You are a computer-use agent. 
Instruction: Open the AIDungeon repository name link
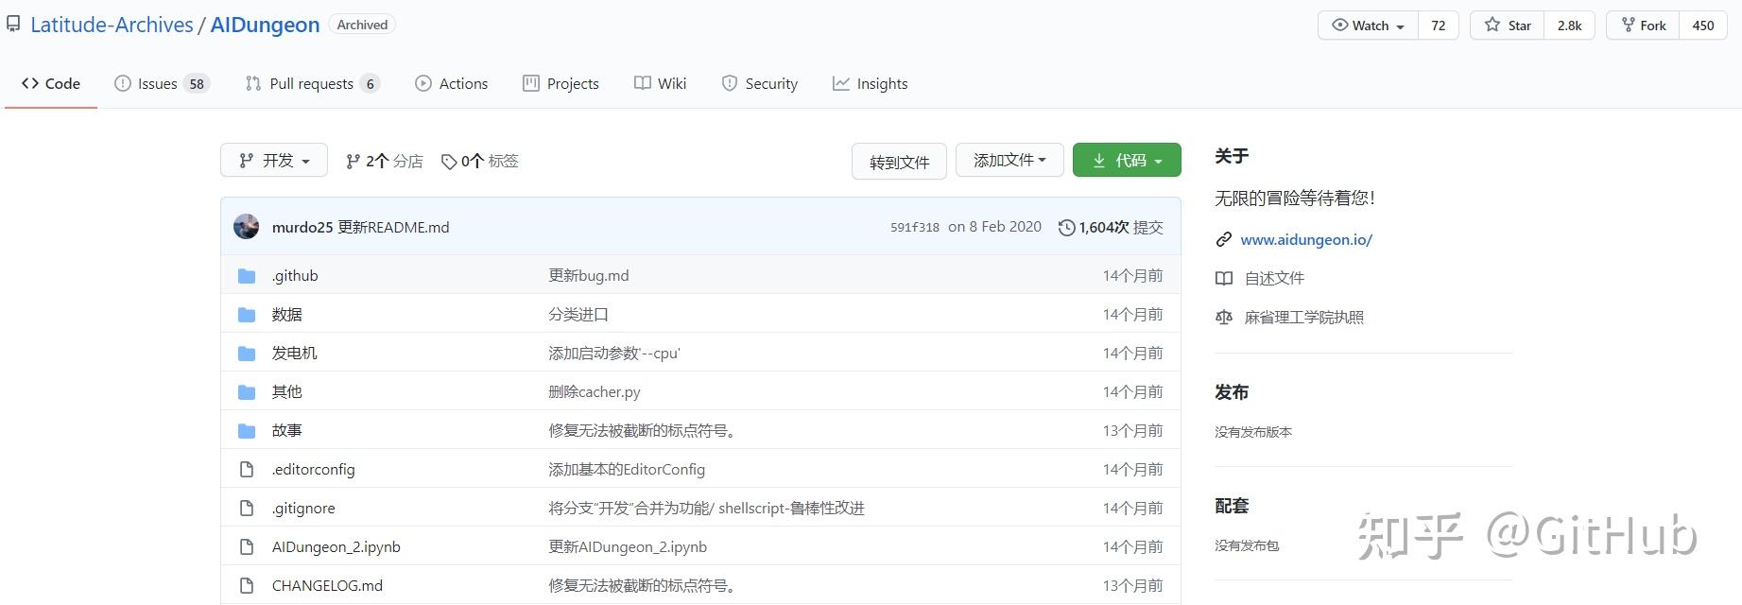[265, 25]
